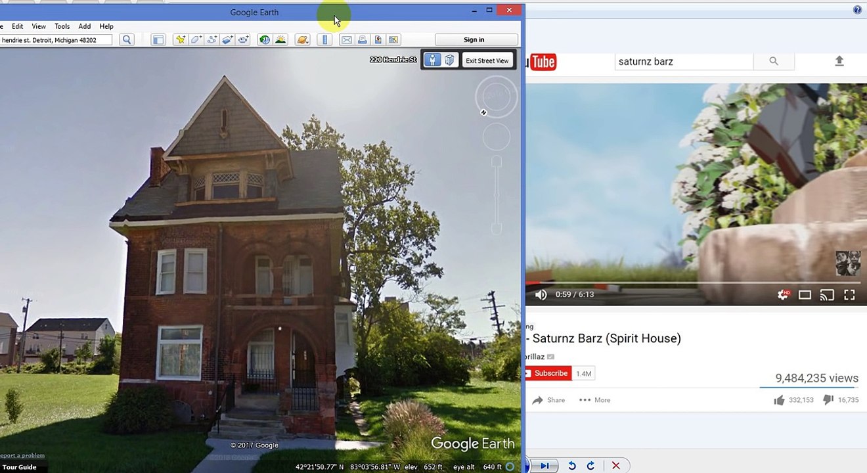The height and width of the screenshot is (473, 867).
Task: View in Google Maps icon
Action: (393, 40)
